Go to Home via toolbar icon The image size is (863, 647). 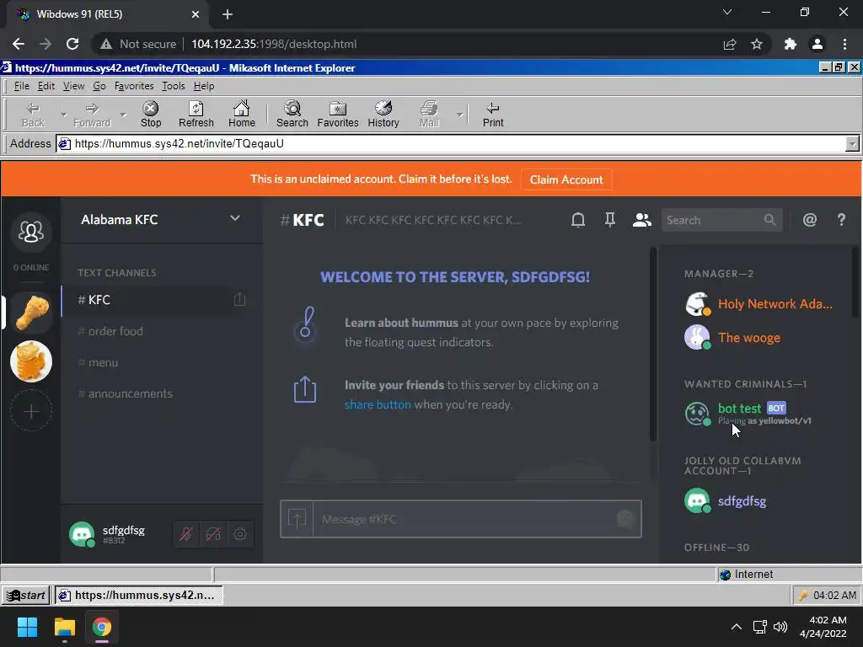tap(242, 115)
